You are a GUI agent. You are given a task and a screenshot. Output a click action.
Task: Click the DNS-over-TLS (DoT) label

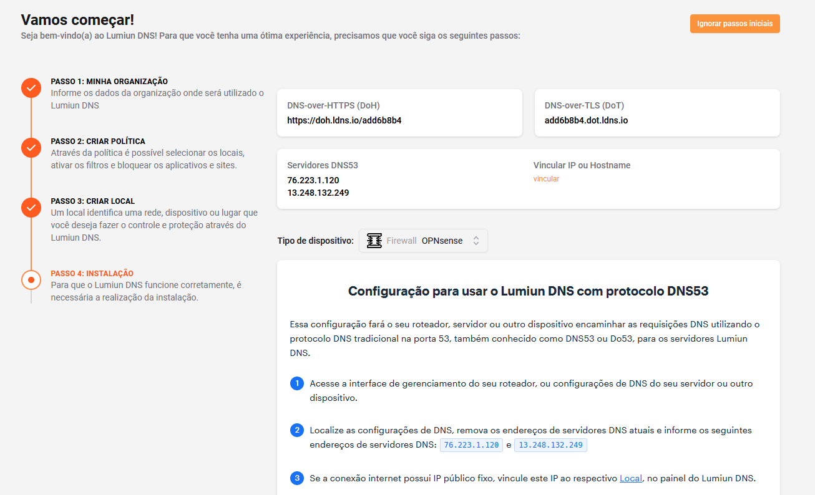click(584, 105)
